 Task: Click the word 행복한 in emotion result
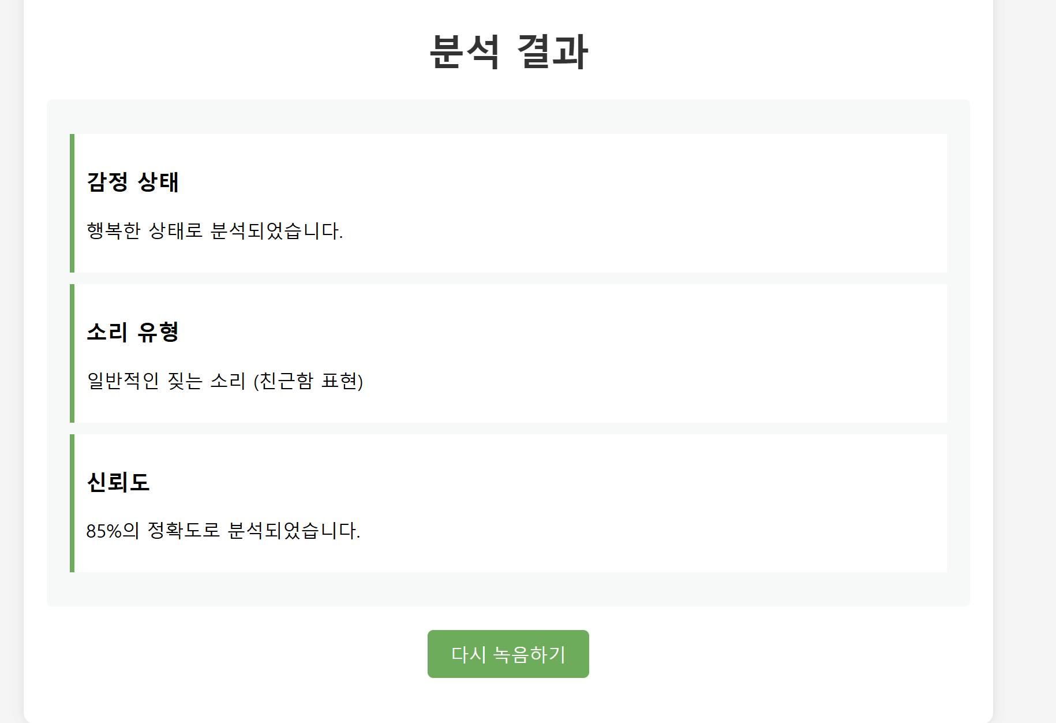(114, 231)
